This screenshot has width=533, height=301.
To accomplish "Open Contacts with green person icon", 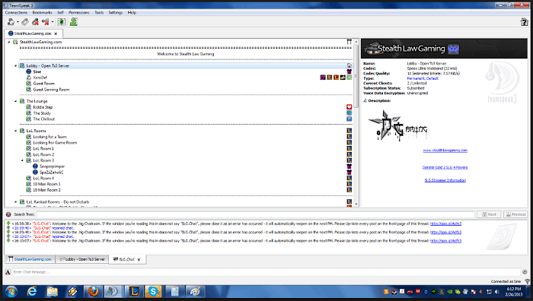I will pyautogui.click(x=74, y=22).
